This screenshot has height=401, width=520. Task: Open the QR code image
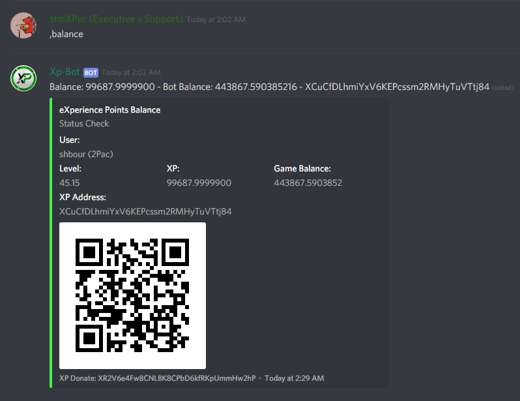(x=133, y=295)
